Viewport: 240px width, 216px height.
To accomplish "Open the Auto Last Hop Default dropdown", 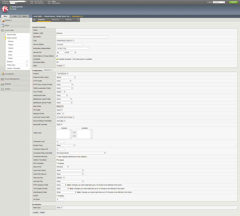I will 60,178.
